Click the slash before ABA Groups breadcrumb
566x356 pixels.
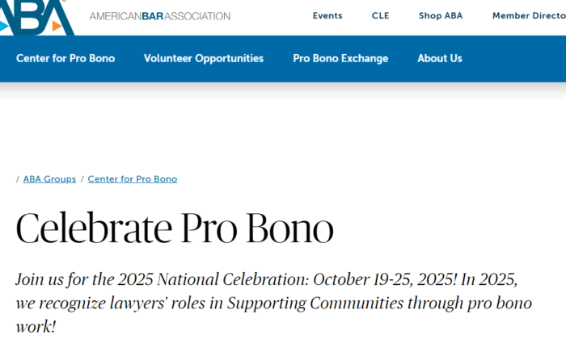point(18,179)
